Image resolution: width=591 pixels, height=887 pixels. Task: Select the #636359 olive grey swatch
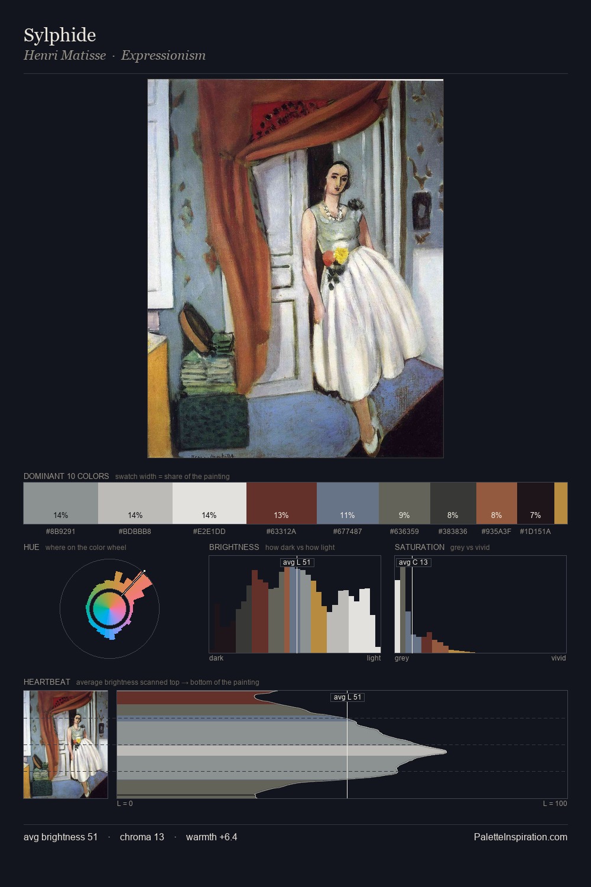(404, 503)
